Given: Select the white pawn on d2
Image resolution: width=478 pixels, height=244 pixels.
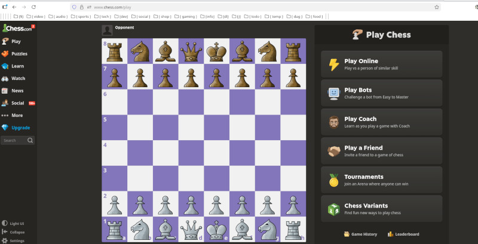Looking at the screenshot, I should pyautogui.click(x=191, y=204).
